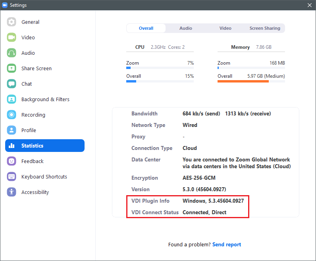The width and height of the screenshot is (316, 261).
Task: Click the Background & Filters icon
Action: [x=12, y=100]
